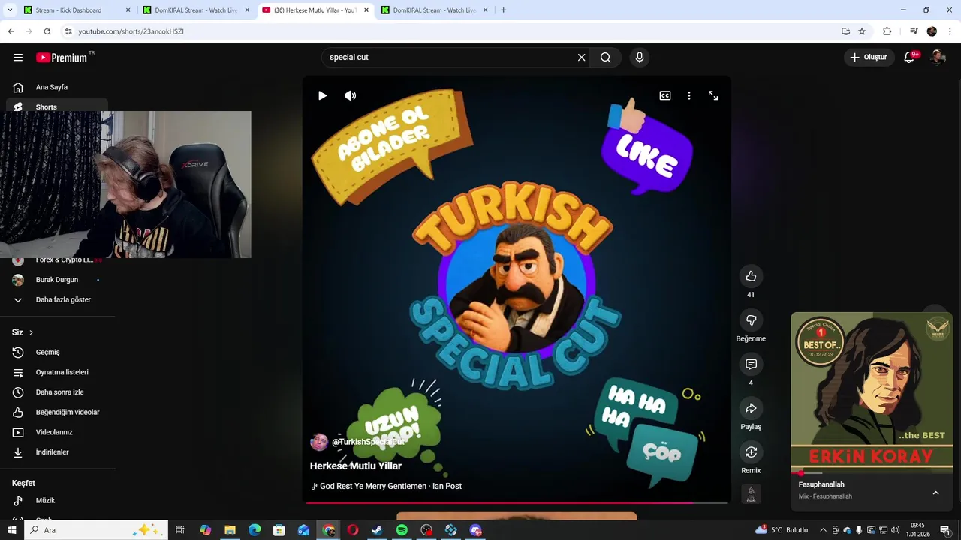961x540 pixels.
Task: Click the Oluştur create button
Action: click(868, 57)
